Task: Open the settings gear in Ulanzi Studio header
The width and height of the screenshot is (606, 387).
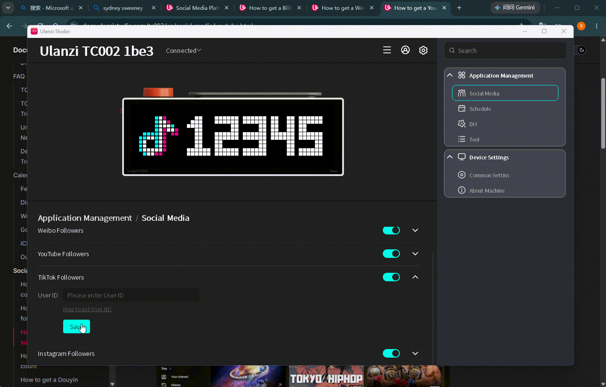Action: tap(423, 50)
